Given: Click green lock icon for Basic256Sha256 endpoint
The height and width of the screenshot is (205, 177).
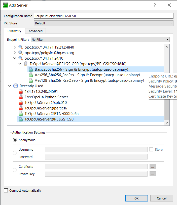Looking at the screenshot, I should click(31, 69).
